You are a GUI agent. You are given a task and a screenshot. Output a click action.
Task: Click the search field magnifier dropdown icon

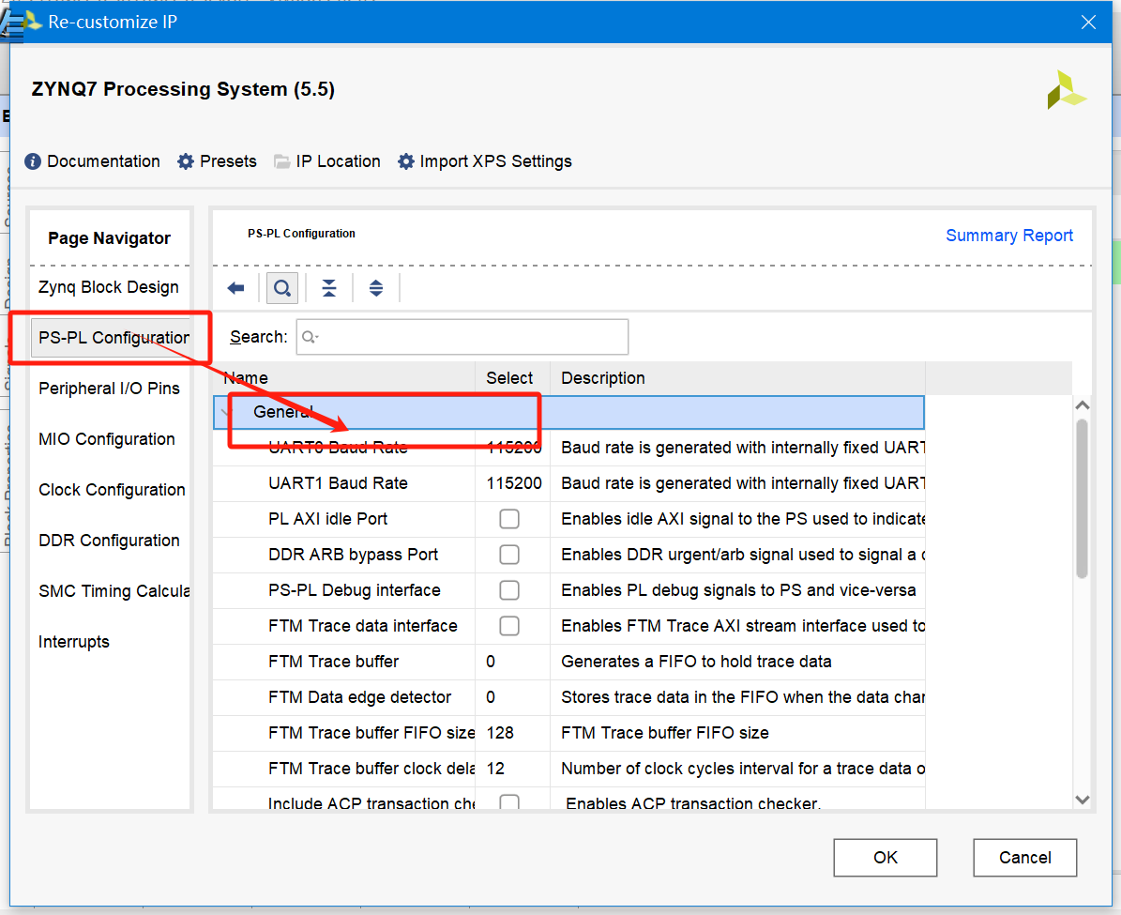point(310,337)
